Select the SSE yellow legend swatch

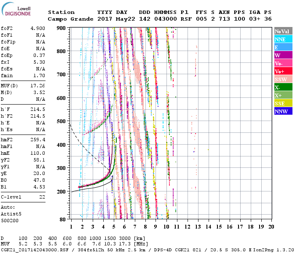283,103
